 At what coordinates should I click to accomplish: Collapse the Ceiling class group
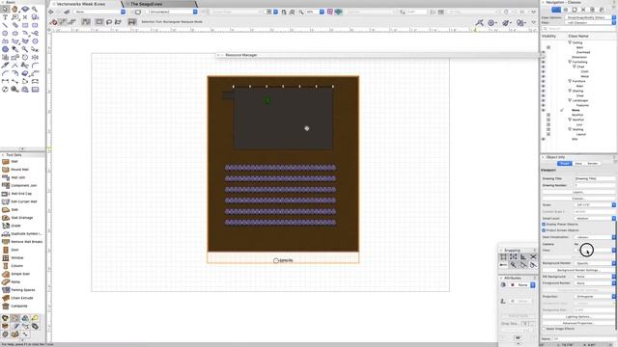(x=570, y=42)
